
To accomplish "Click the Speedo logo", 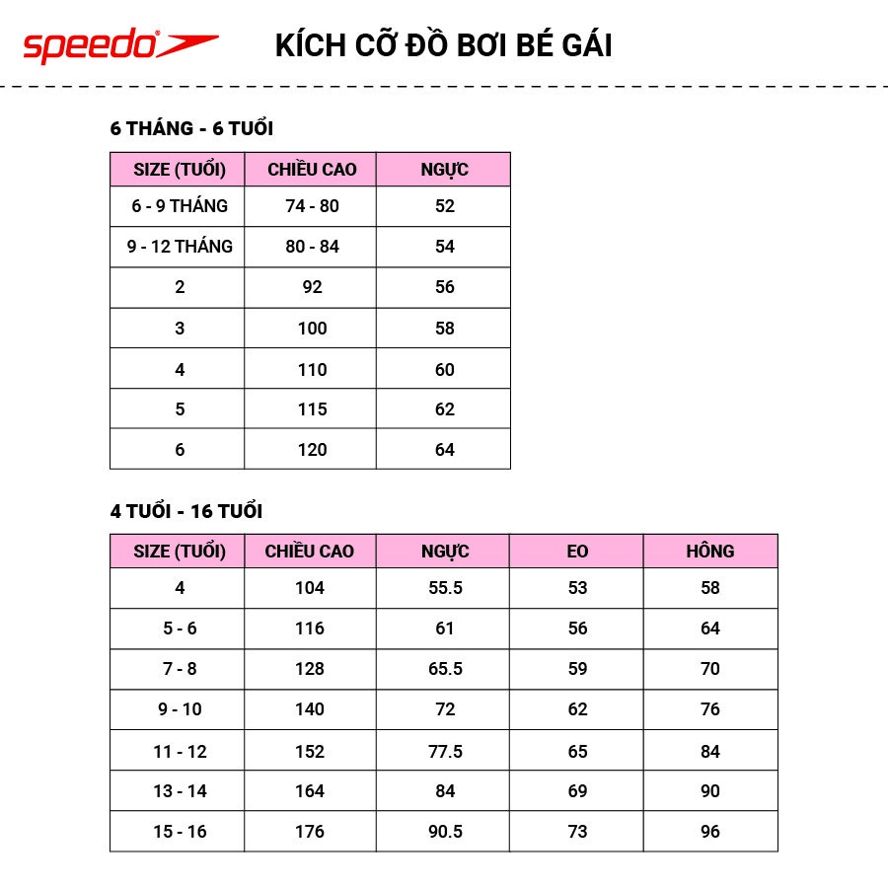I will tap(120, 45).
